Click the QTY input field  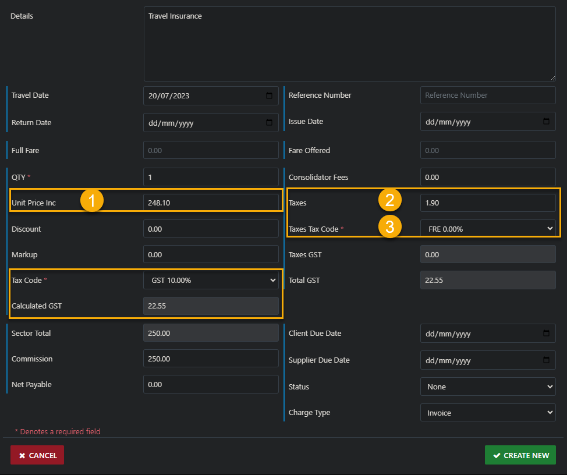pos(211,177)
